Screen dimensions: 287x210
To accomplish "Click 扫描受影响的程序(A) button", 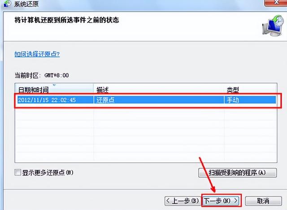I will click(x=237, y=173).
